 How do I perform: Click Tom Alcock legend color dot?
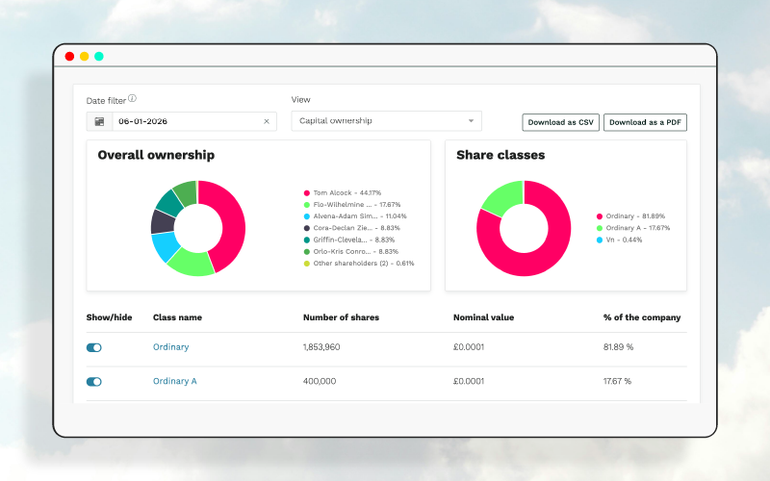307,193
